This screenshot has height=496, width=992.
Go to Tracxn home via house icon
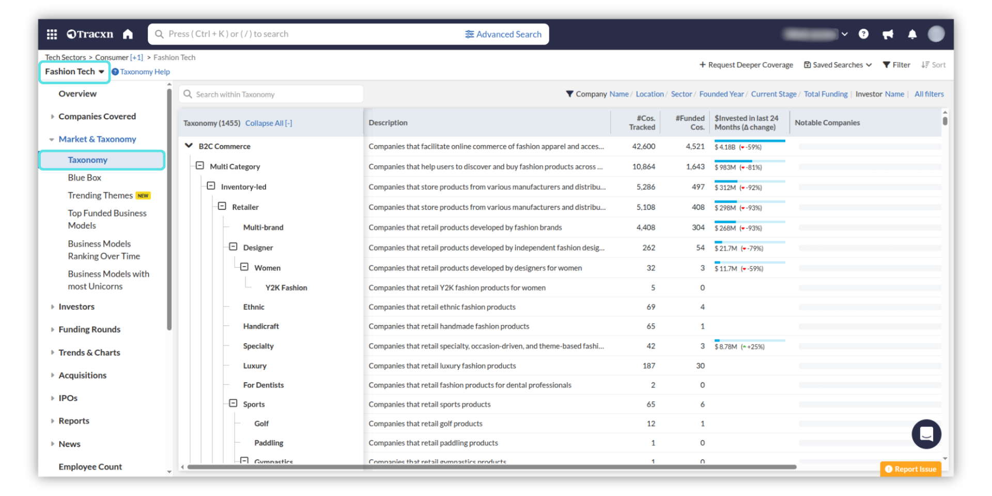coord(128,34)
